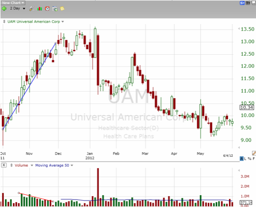Click the small arrow next to 13.50
This screenshot has width=256, height=207.
239,29
